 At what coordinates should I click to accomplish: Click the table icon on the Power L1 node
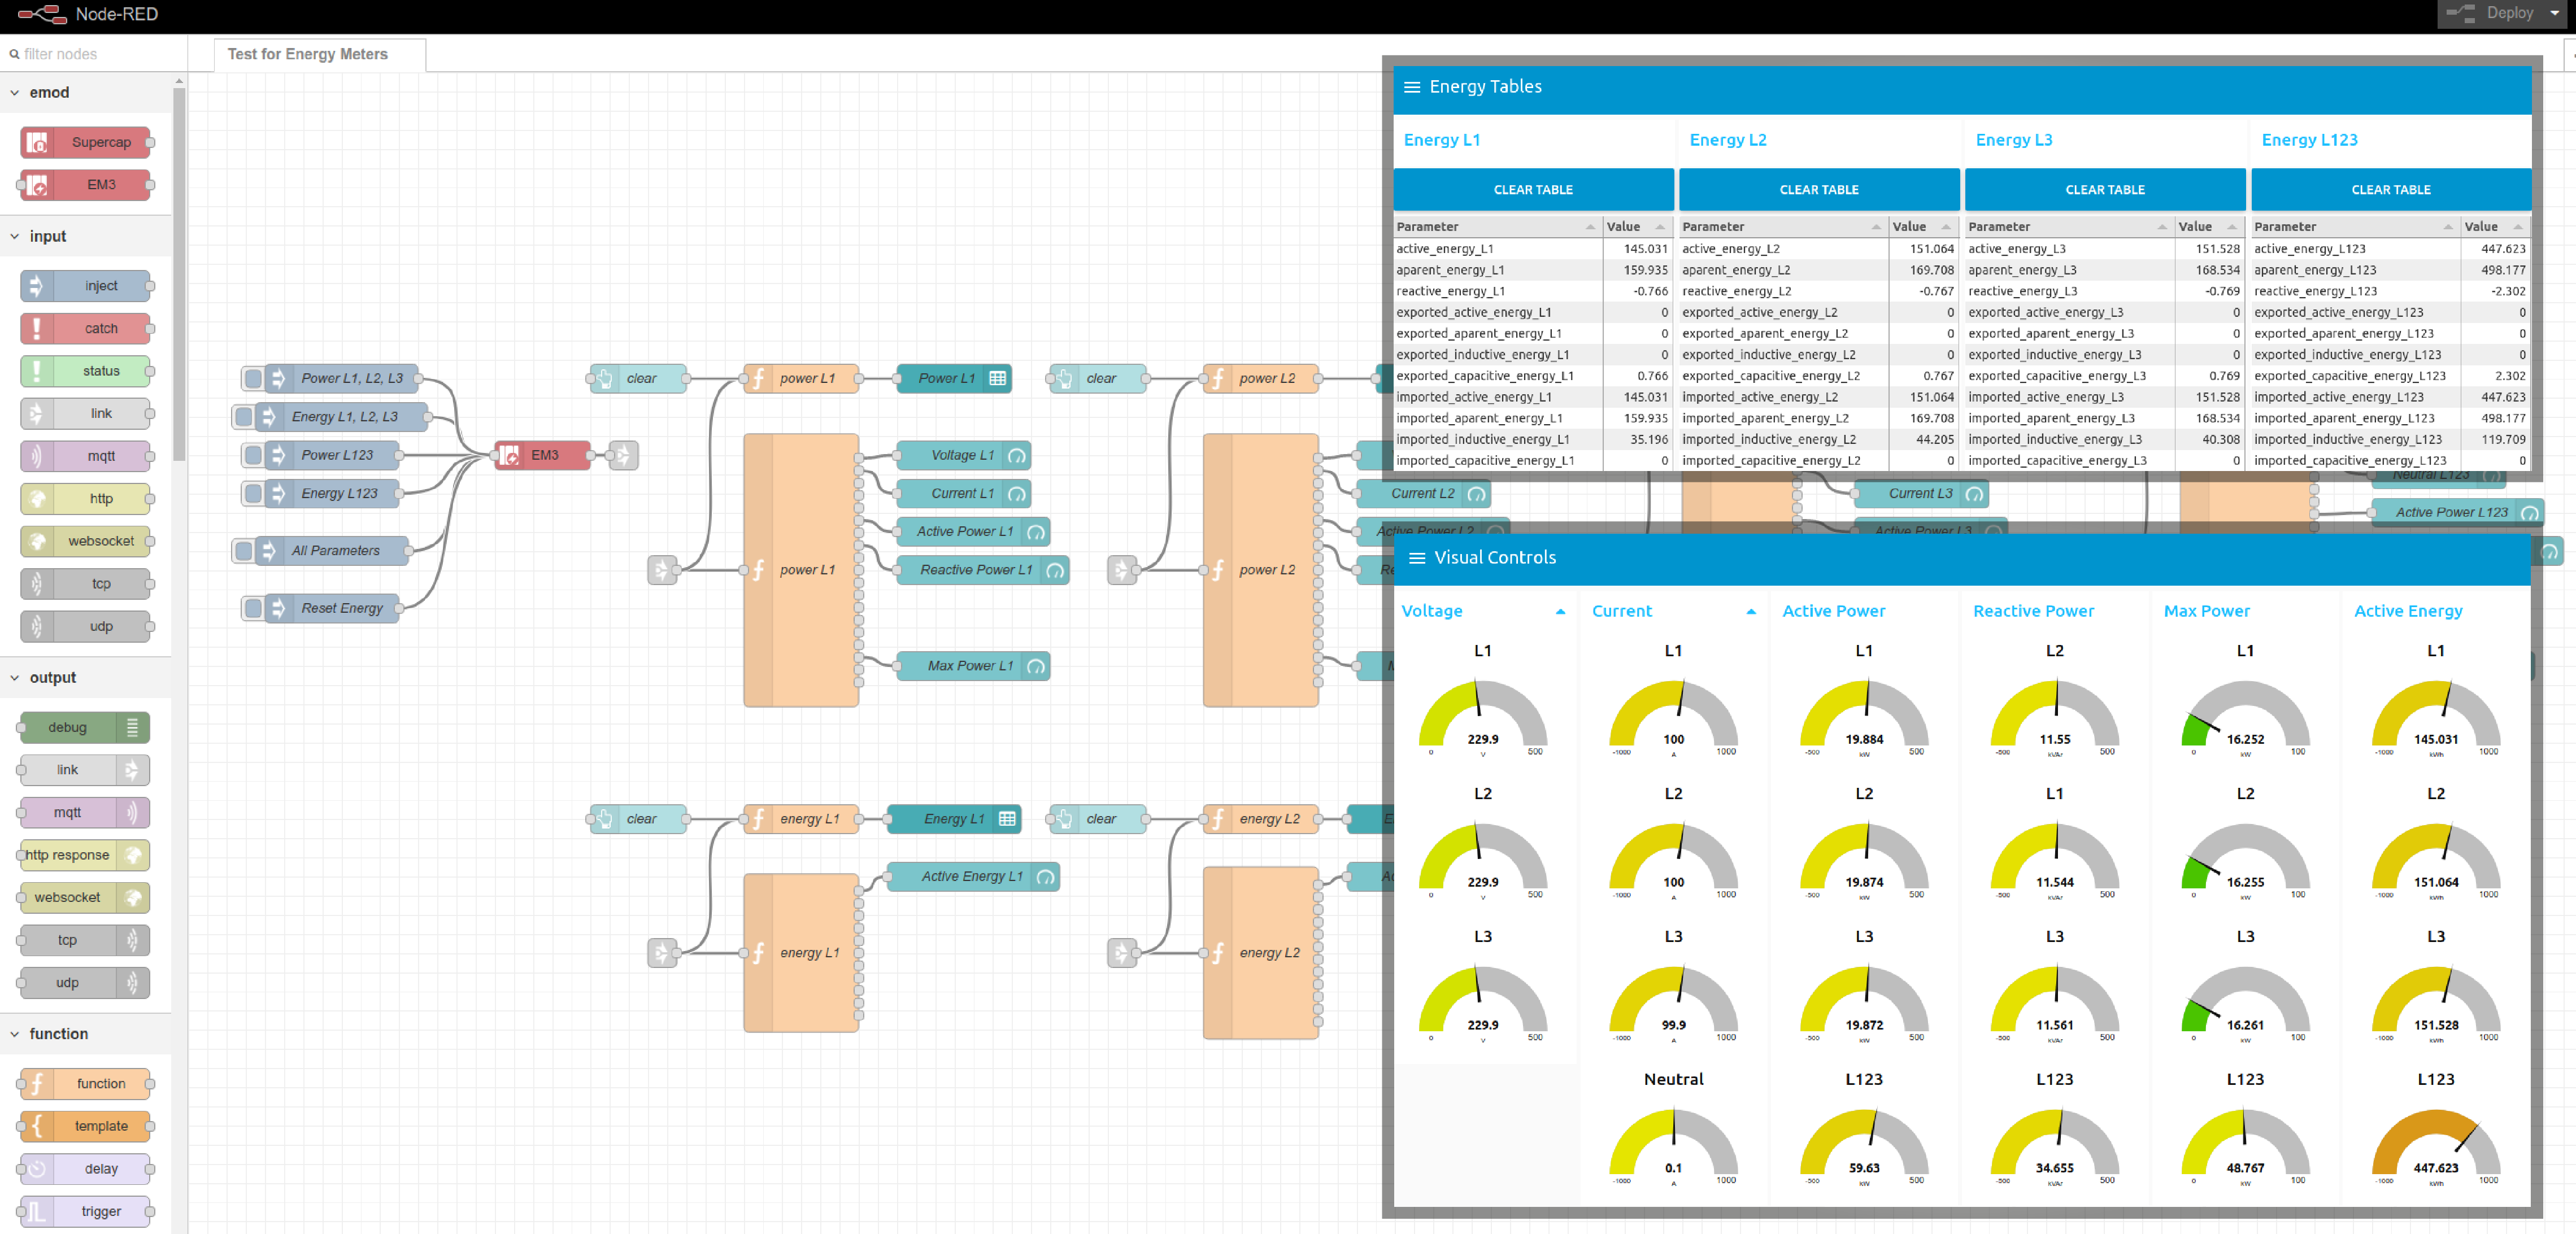tap(997, 378)
